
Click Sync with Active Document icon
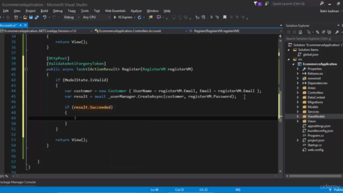click(x=317, y=32)
